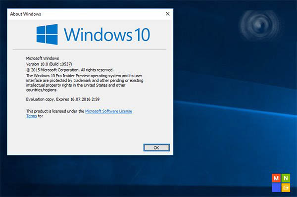Click the Windows logo in the dialog
Viewport: 297px width, 197px height.
point(47,34)
